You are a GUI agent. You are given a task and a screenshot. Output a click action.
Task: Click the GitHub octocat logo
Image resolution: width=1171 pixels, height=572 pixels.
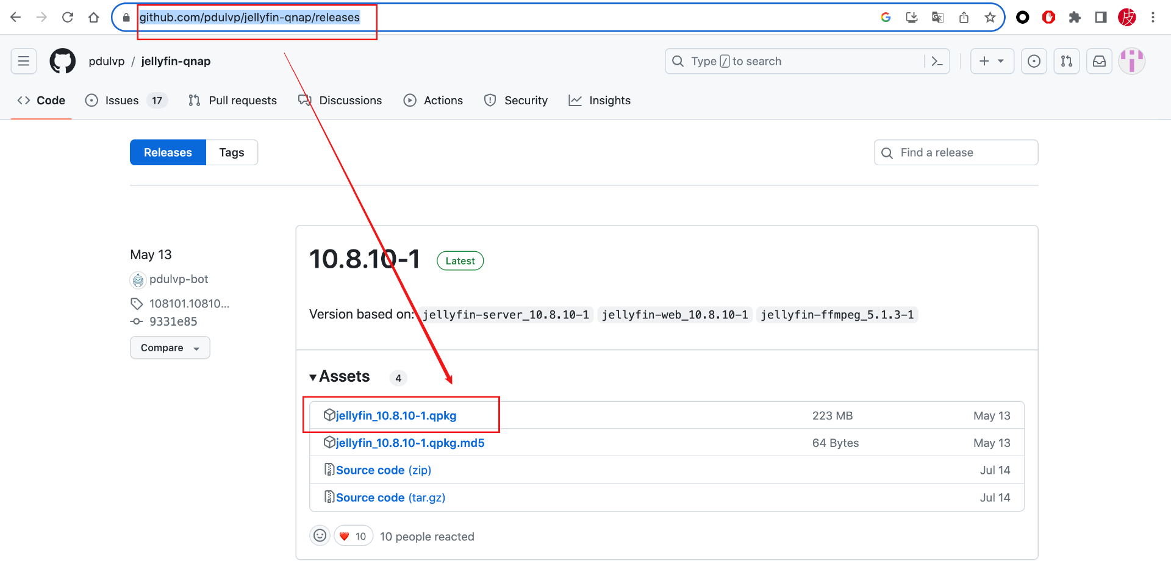pos(62,61)
